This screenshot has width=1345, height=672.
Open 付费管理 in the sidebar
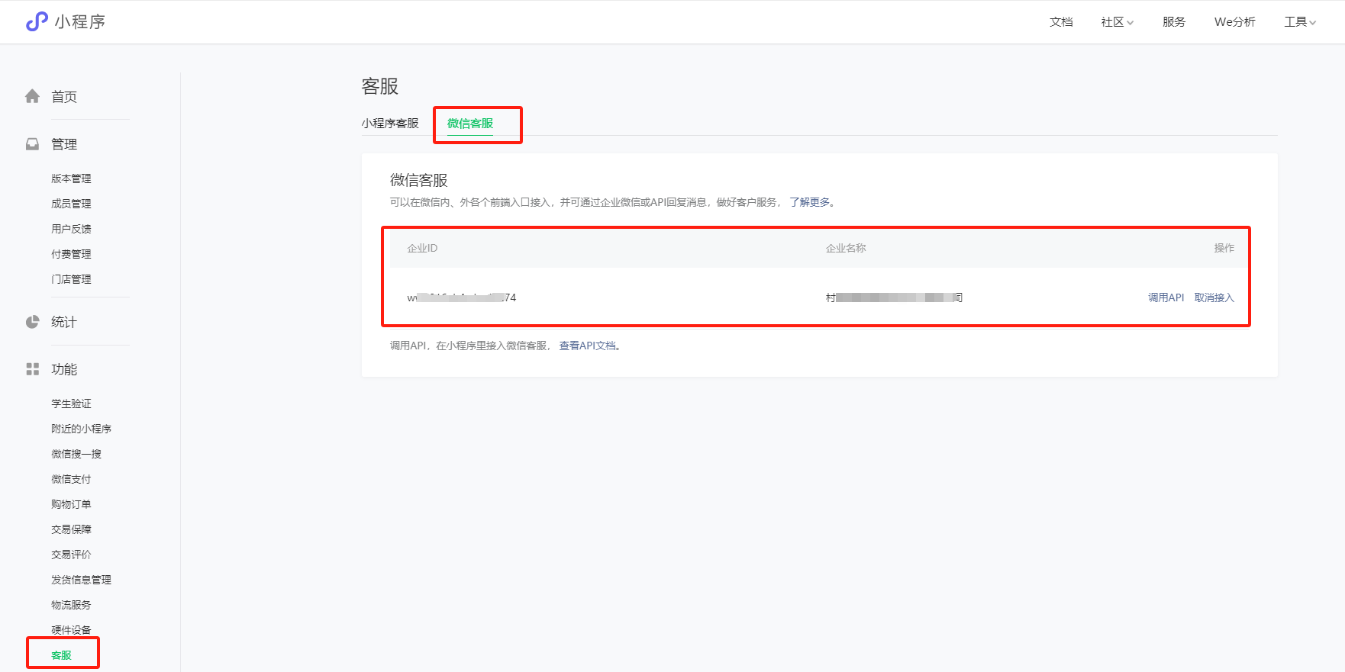click(x=71, y=254)
